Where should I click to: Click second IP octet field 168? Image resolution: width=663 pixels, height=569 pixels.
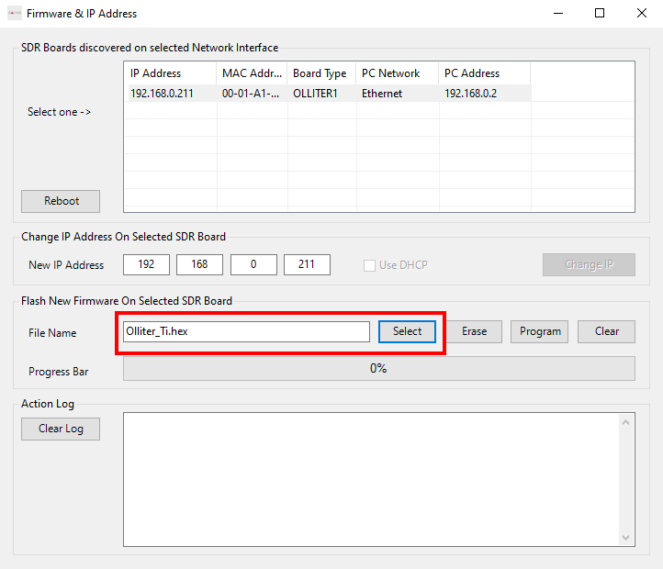tap(199, 264)
